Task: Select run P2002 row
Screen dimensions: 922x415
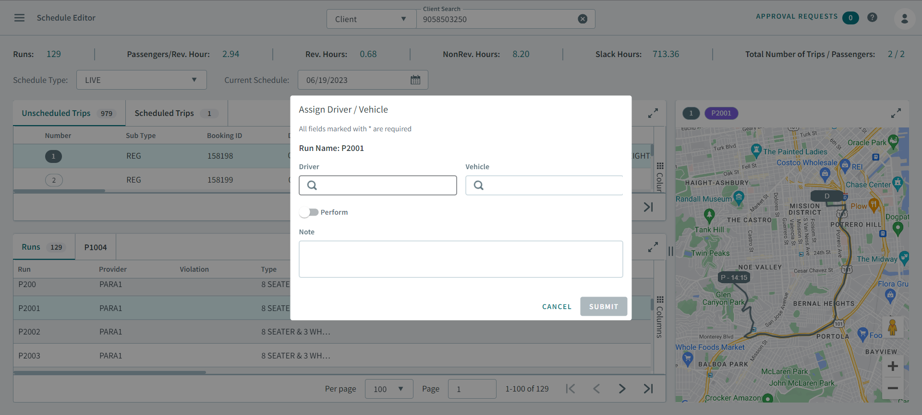Action: 332,332
